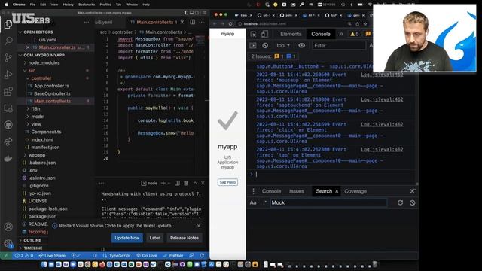Open the Source Control view
Screen dimensions: 482x271
tap(8, 57)
